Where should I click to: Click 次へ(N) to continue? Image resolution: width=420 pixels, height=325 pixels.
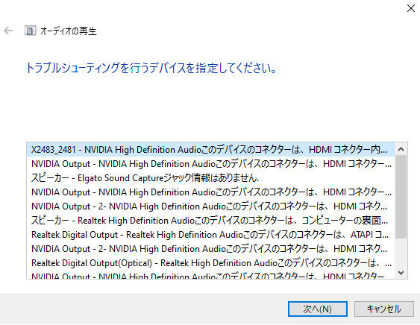[x=317, y=309]
